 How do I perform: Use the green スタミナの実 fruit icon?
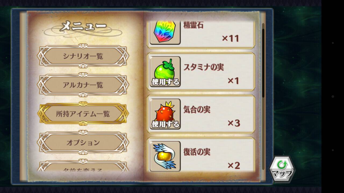click(x=165, y=72)
